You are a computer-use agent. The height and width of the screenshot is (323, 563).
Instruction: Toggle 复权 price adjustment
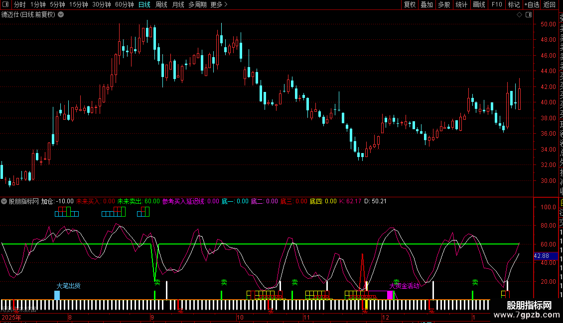[410, 4]
